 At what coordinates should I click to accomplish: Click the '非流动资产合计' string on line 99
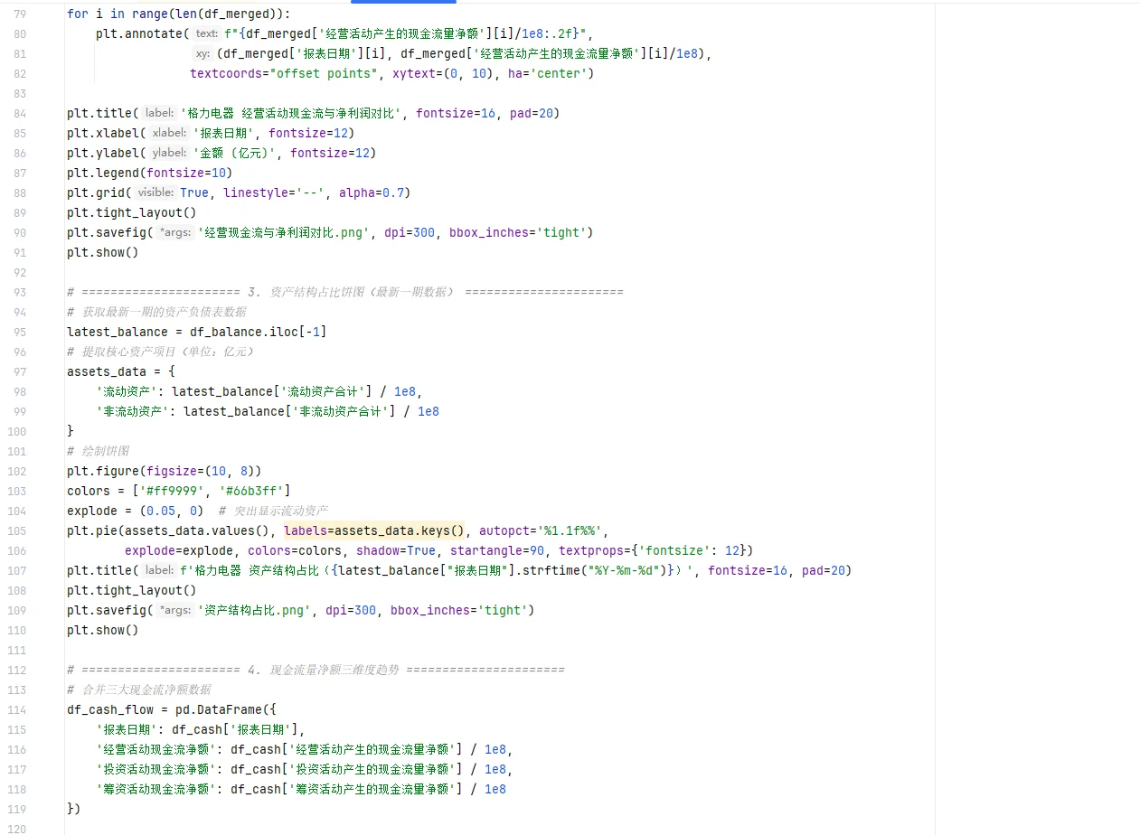pyautogui.click(x=339, y=412)
